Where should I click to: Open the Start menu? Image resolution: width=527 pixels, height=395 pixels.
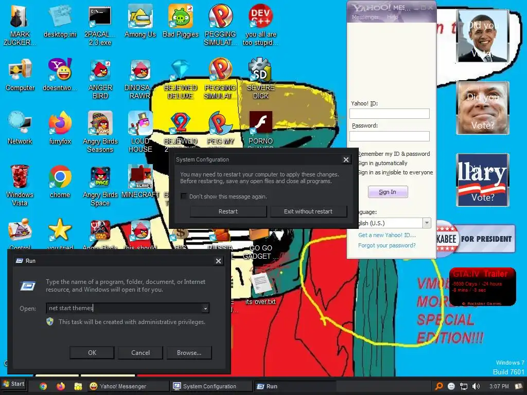tap(13, 384)
